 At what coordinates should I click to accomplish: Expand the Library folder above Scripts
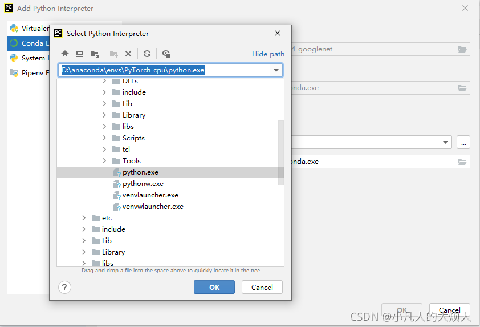click(104, 115)
